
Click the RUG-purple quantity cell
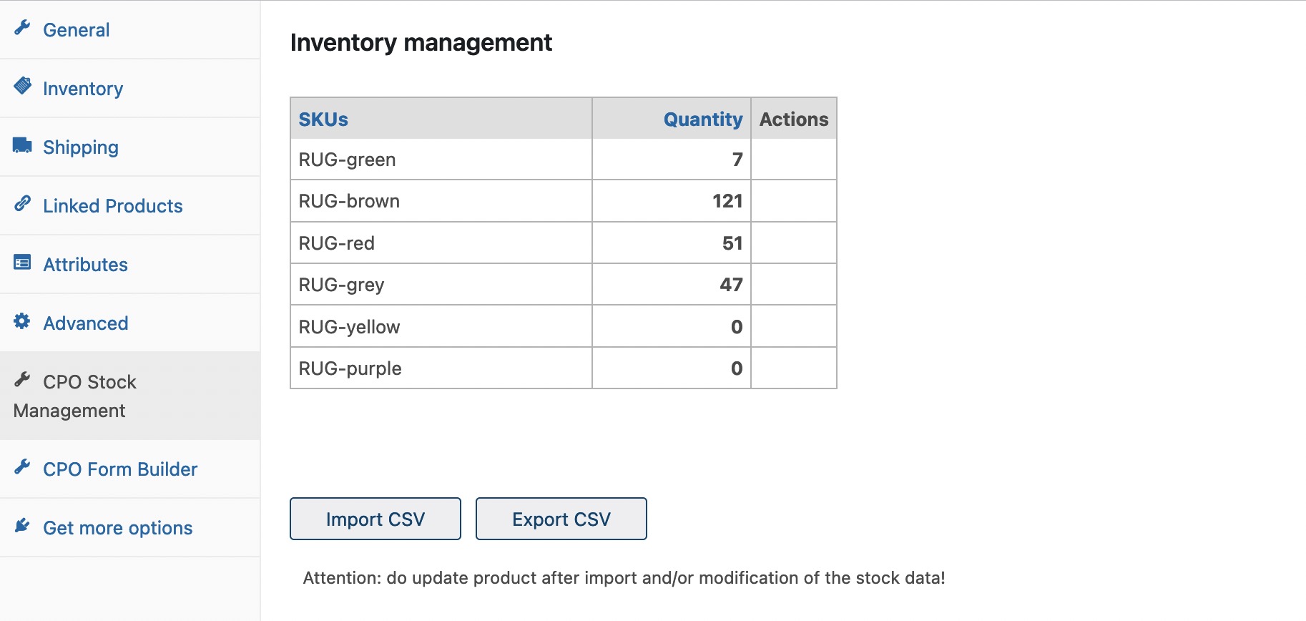pos(671,368)
